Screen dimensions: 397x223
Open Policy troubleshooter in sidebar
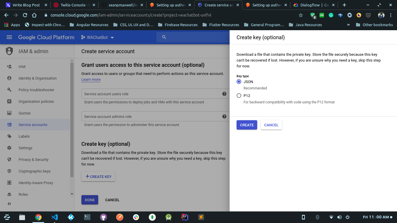point(35,90)
